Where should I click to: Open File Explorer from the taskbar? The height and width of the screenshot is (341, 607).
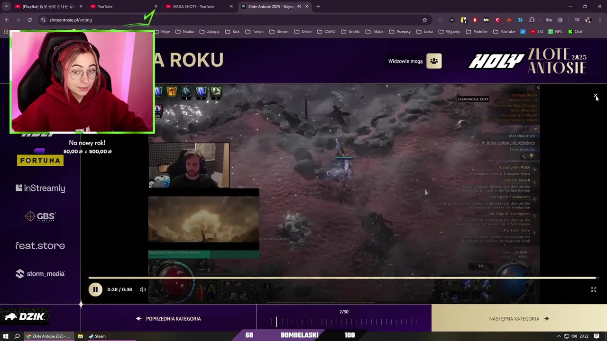pos(80,336)
